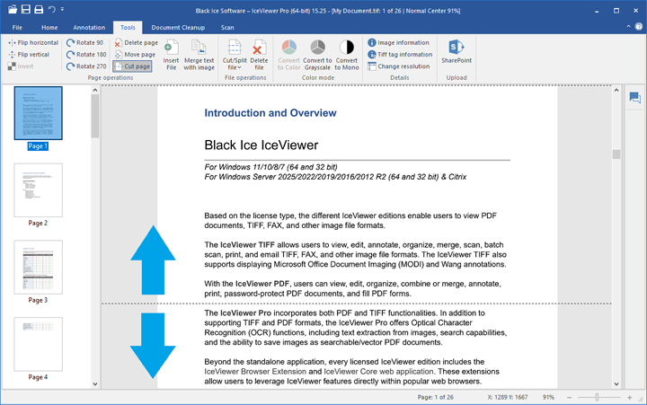Click the zoom out minus button
Screen dimensions: 647x405
(x=570, y=397)
